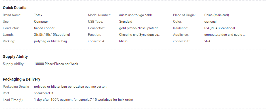Click the Lead Time help question-mark icon
This screenshot has height=109, width=267.
click(x=21, y=100)
